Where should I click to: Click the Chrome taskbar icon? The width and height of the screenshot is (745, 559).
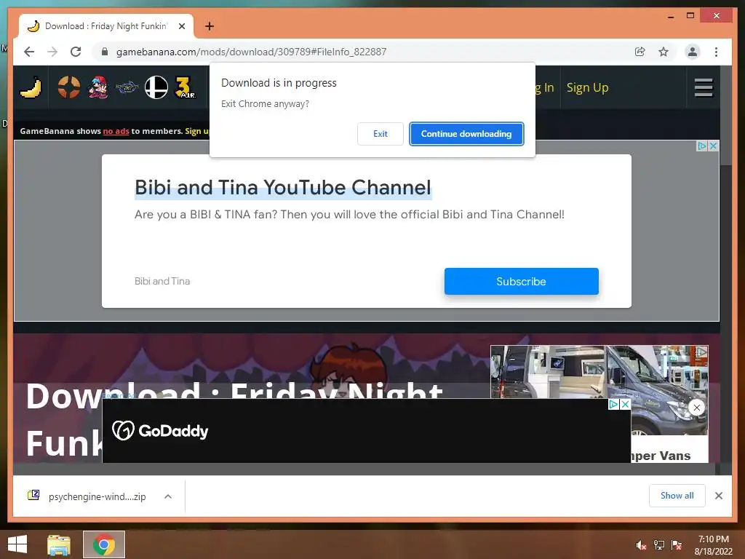[104, 544]
